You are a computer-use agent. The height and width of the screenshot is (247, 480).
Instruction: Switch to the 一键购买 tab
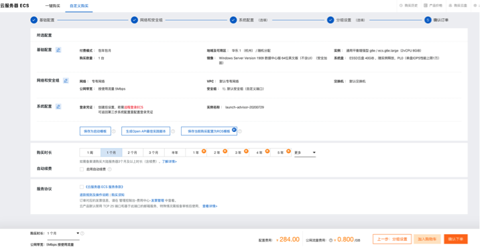pos(53,6)
